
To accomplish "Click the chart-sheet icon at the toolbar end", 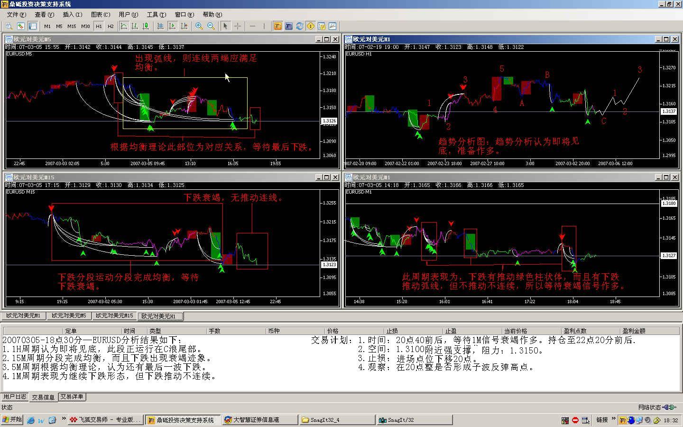I will coord(332,26).
